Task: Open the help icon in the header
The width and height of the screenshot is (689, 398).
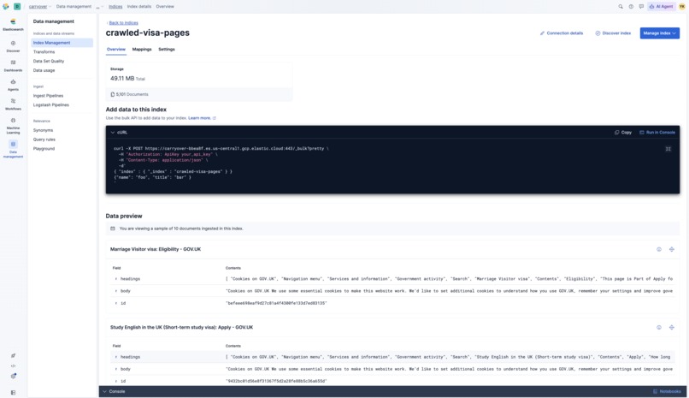Action: pyautogui.click(x=631, y=7)
